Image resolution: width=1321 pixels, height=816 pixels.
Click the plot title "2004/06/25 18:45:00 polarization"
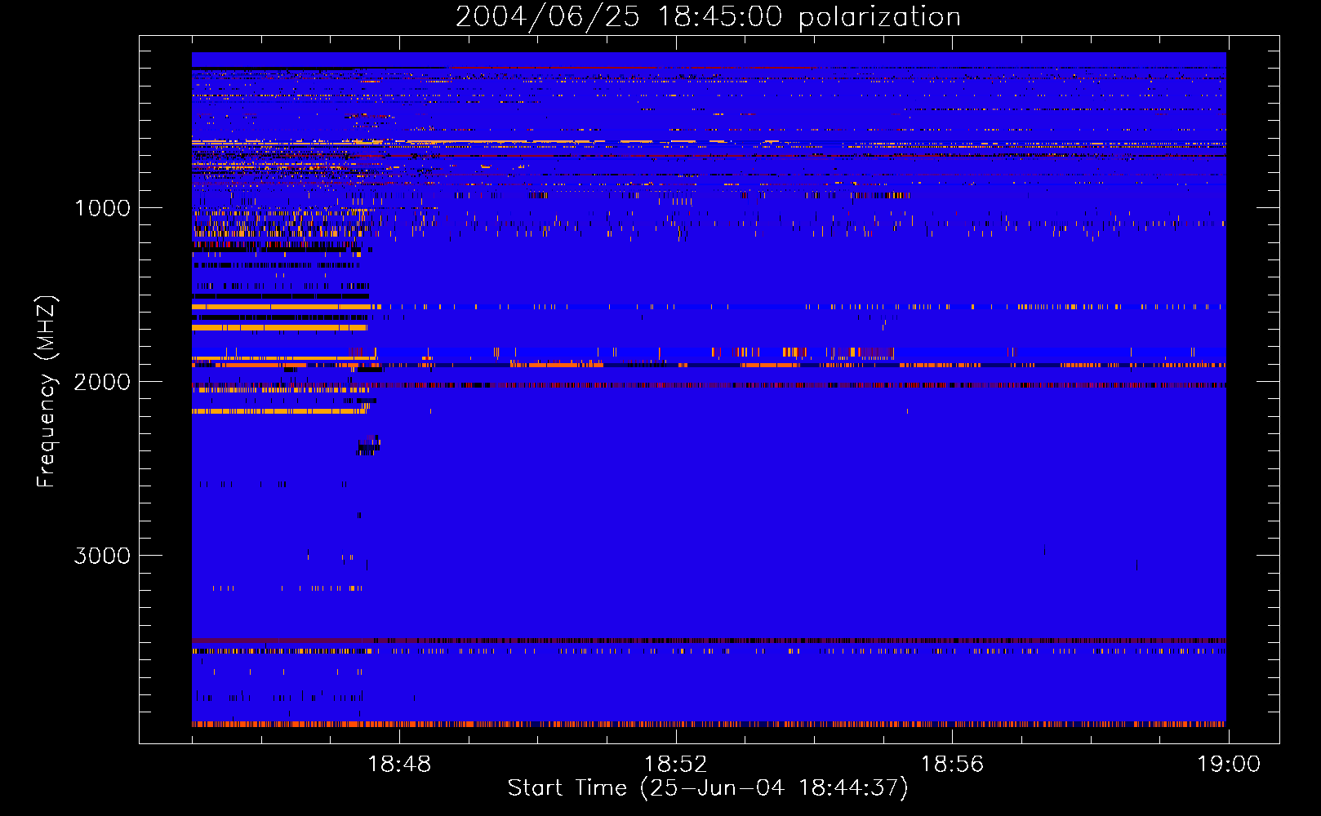point(708,17)
